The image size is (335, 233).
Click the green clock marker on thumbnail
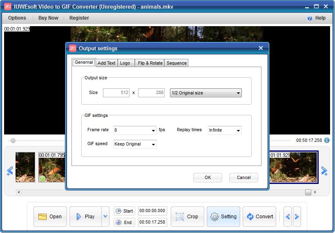[42, 178]
